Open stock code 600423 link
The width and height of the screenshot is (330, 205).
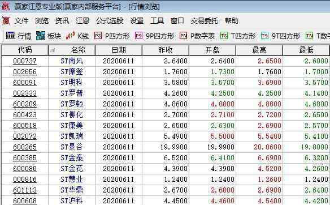(25, 115)
